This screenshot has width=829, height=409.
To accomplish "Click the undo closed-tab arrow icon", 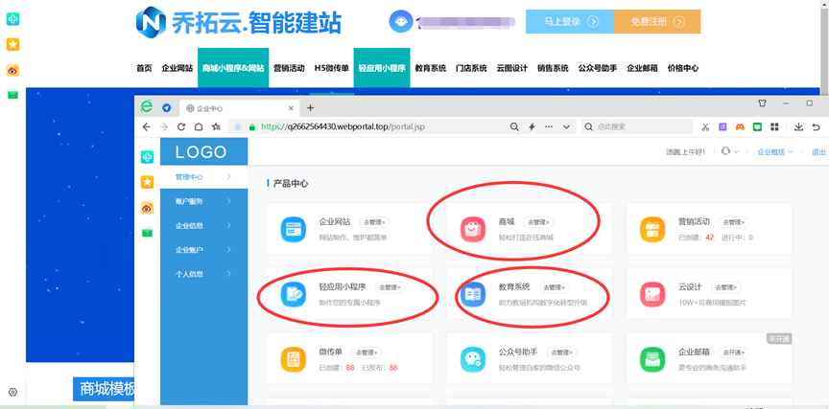I will [x=817, y=126].
